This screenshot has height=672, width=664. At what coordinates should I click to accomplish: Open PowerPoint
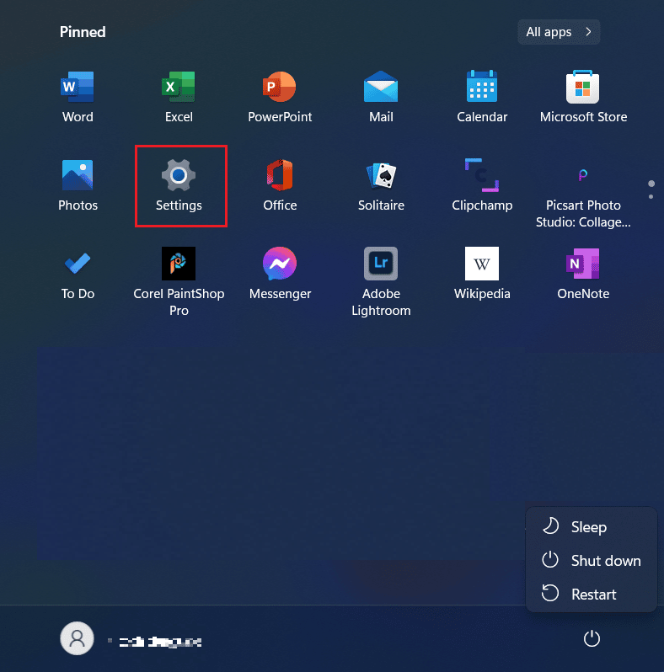tap(280, 98)
